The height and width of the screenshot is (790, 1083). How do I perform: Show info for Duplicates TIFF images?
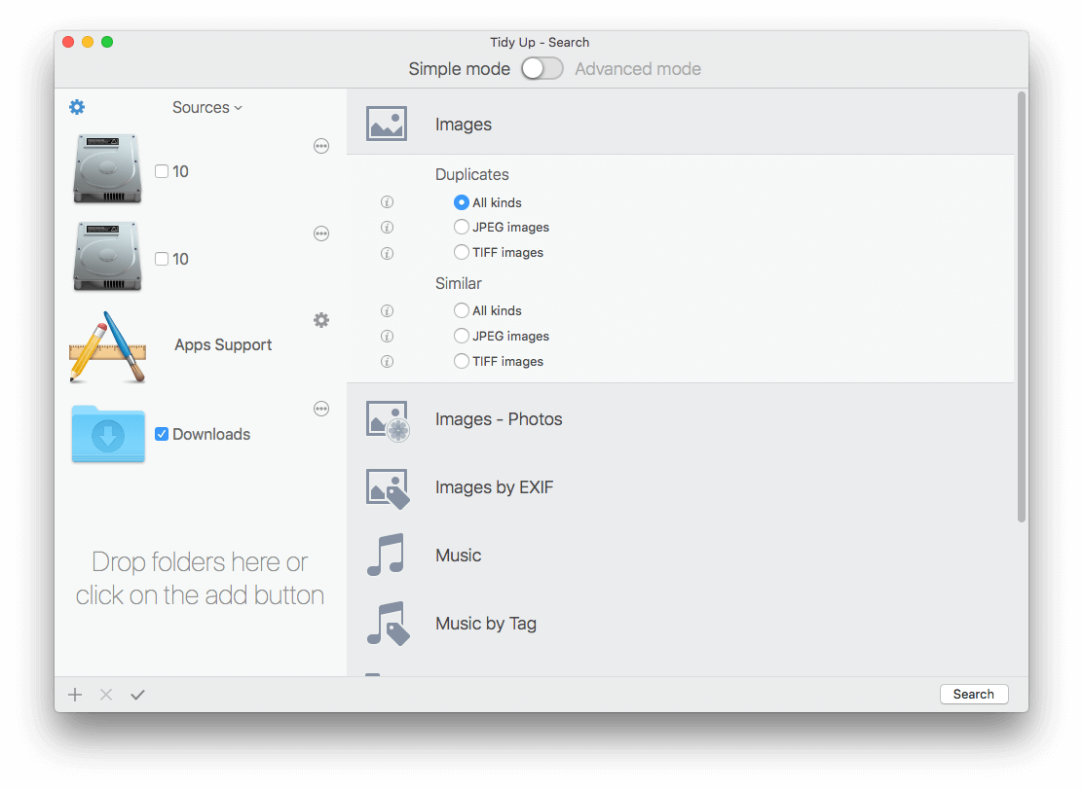pyautogui.click(x=387, y=253)
